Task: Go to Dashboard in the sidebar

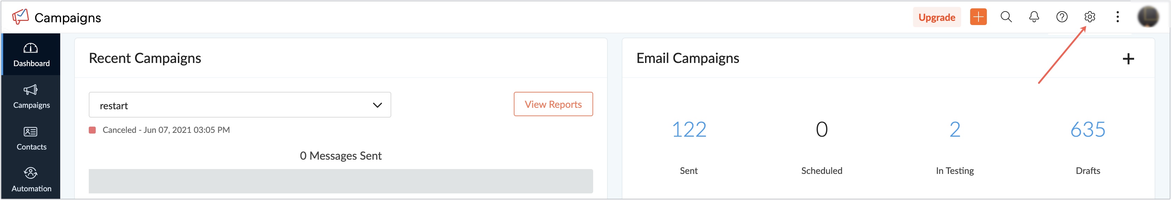Action: (x=31, y=55)
